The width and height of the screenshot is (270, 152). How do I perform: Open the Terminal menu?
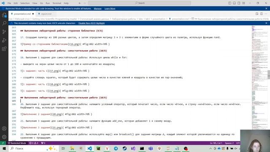pyautogui.click(x=57, y=3)
